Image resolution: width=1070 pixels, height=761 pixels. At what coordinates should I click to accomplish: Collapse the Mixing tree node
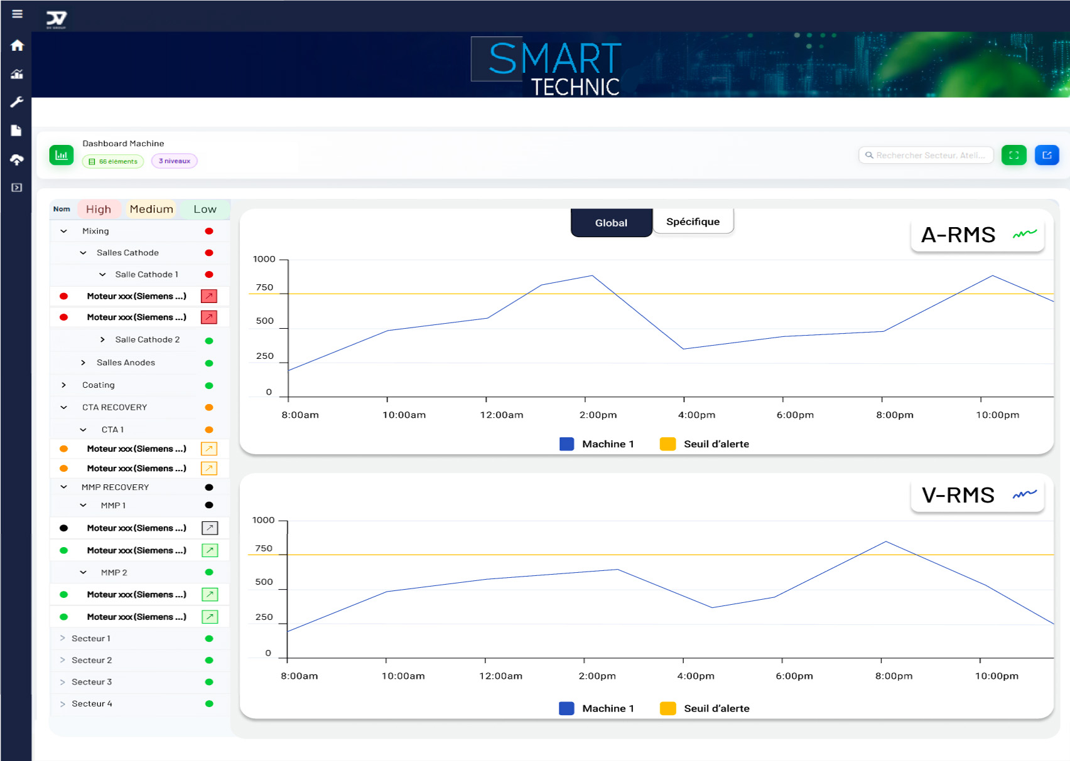(64, 231)
